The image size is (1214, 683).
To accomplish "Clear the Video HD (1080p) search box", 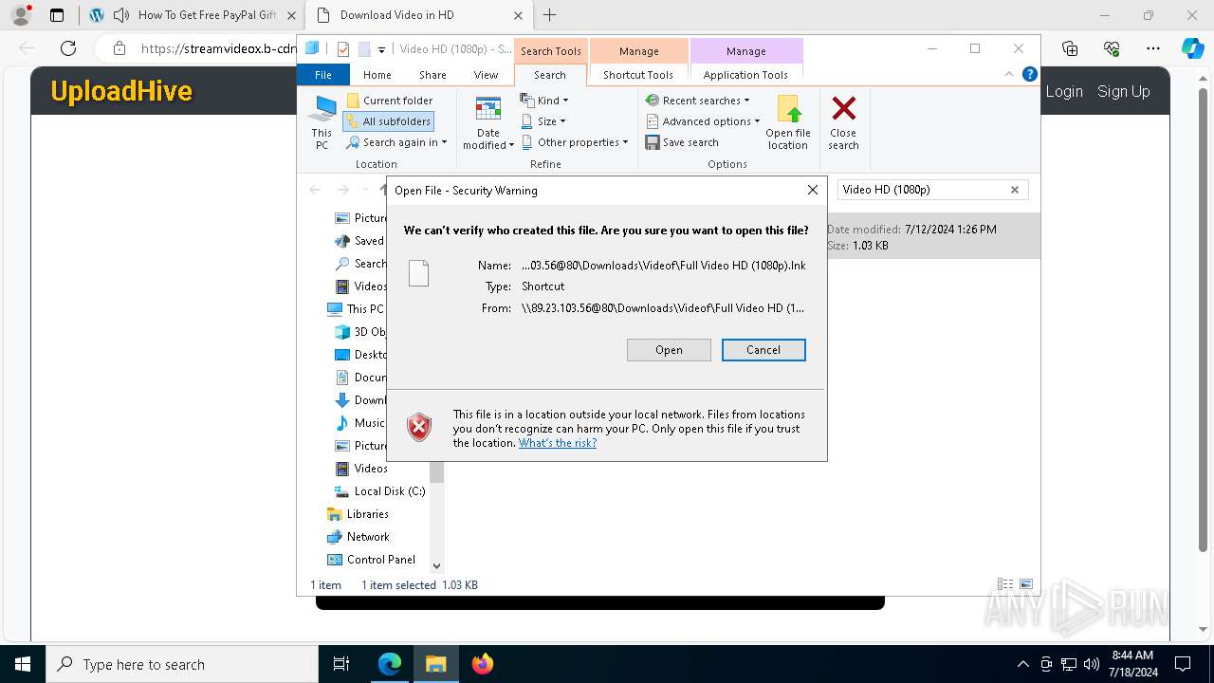I will click(x=1014, y=190).
